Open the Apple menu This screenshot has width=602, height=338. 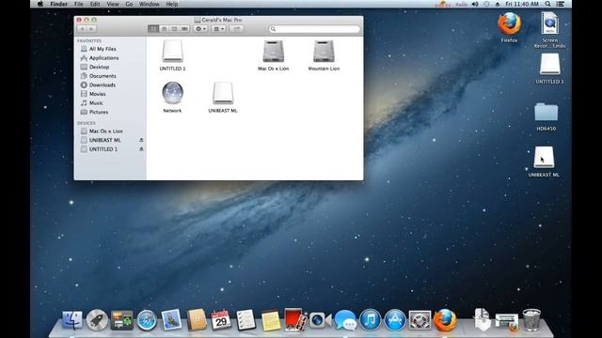click(x=40, y=4)
